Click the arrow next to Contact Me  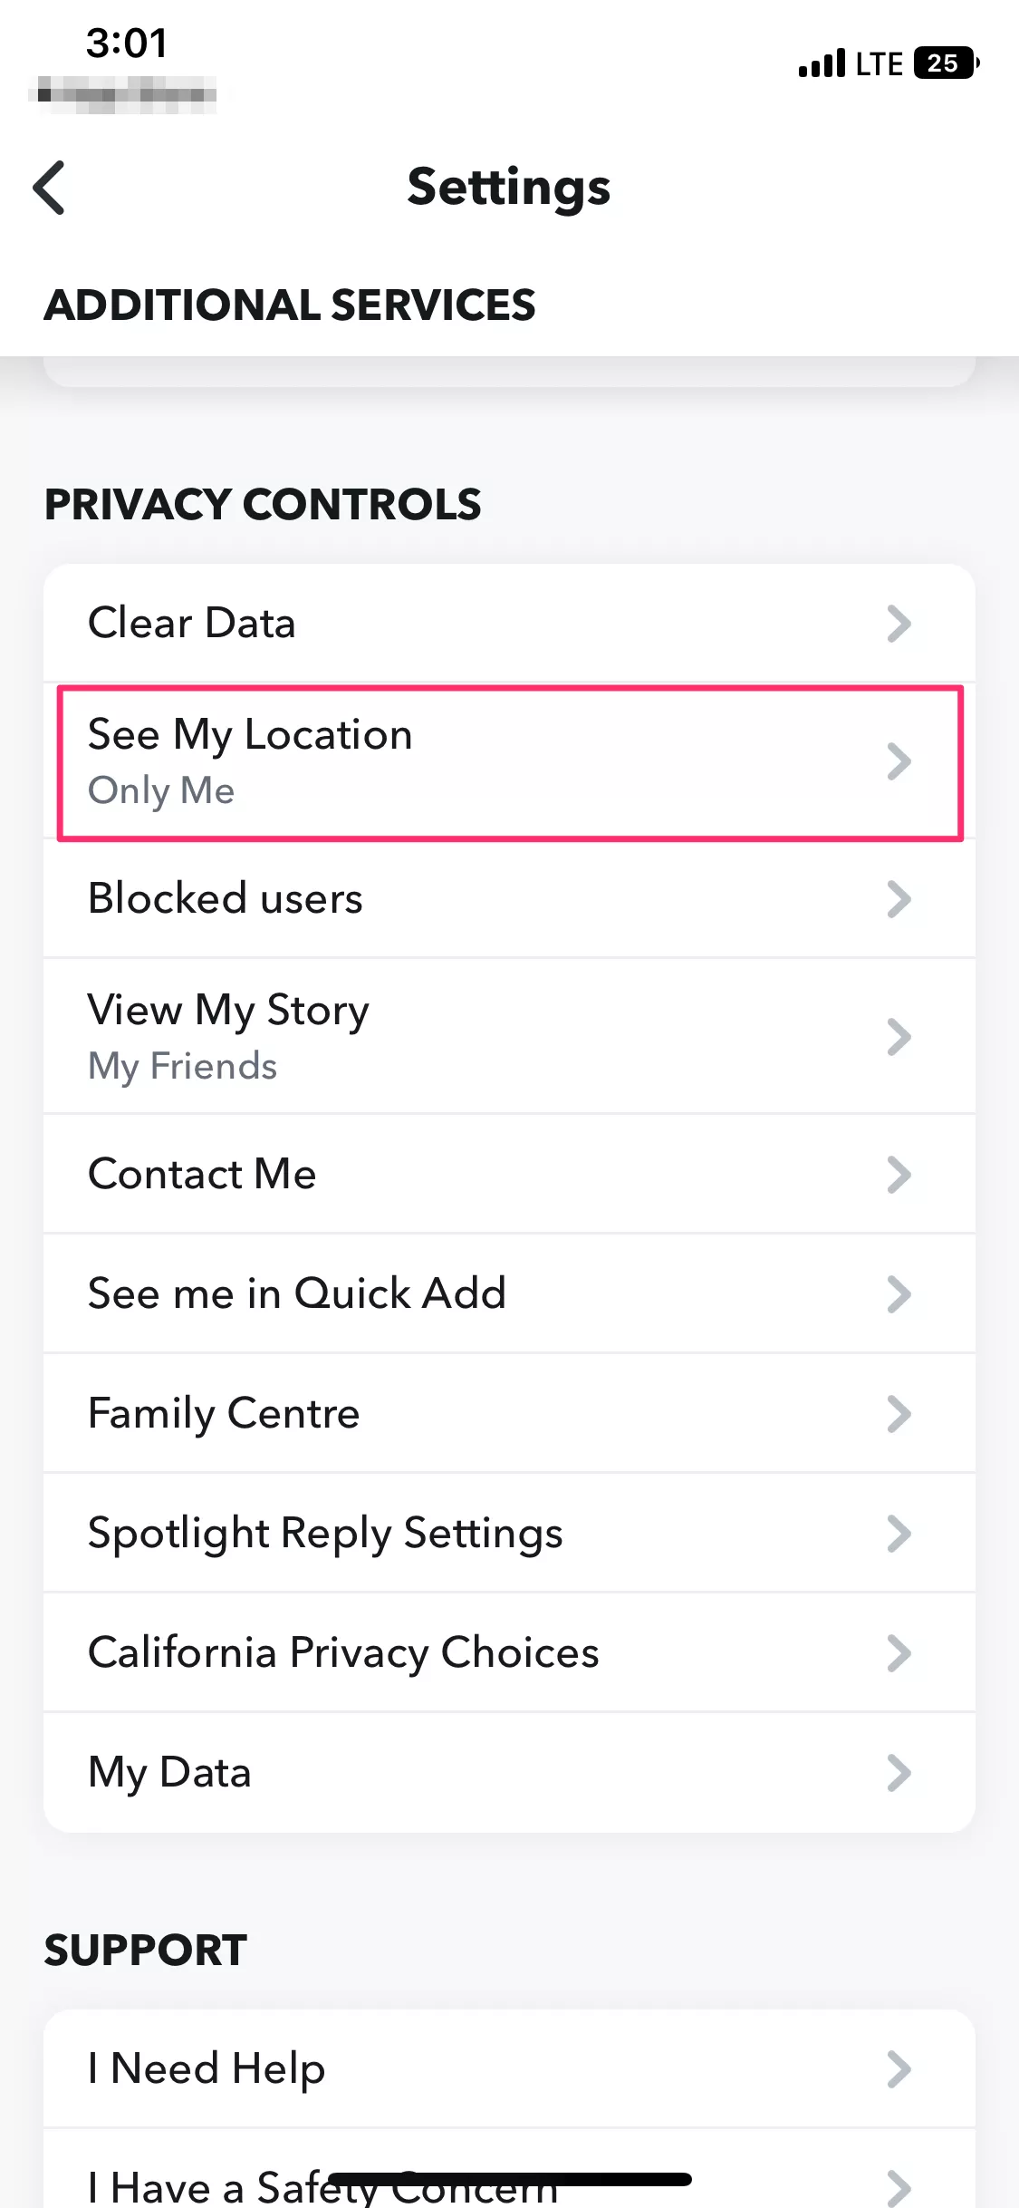coord(899,1175)
